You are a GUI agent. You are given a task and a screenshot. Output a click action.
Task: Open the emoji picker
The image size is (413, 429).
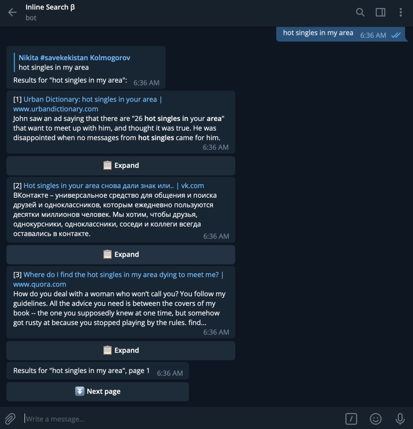[375, 419]
